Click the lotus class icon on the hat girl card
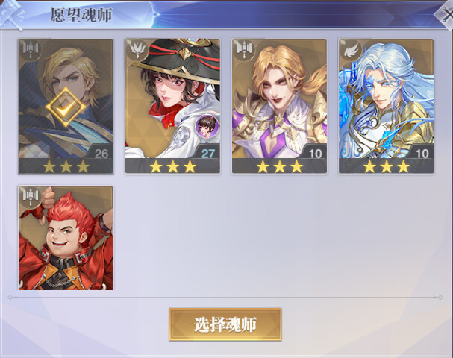 click(137, 50)
